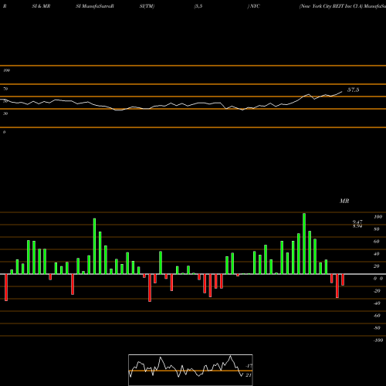Click the 100 label on MR axis
386x386 pixels.
pyautogui.click(x=378, y=217)
